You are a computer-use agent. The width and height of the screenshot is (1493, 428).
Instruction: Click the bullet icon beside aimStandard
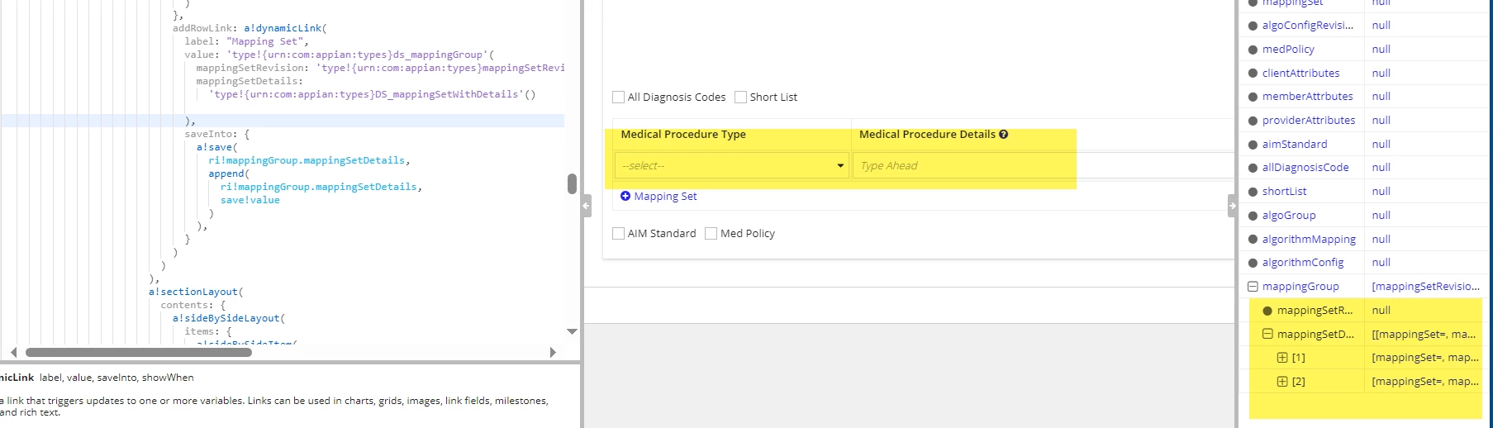coord(1253,145)
